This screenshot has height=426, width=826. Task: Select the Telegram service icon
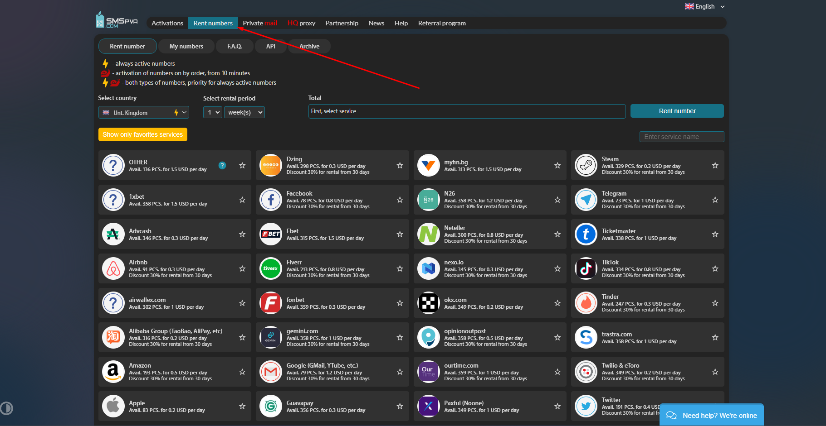586,200
